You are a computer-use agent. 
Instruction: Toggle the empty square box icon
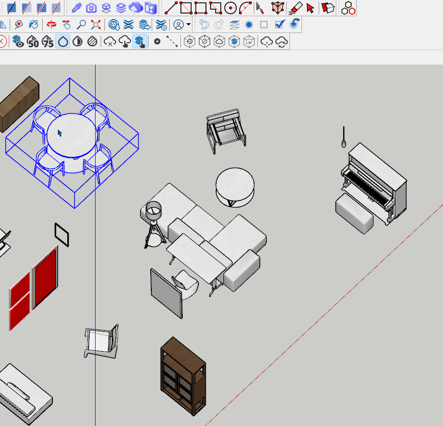tap(264, 25)
